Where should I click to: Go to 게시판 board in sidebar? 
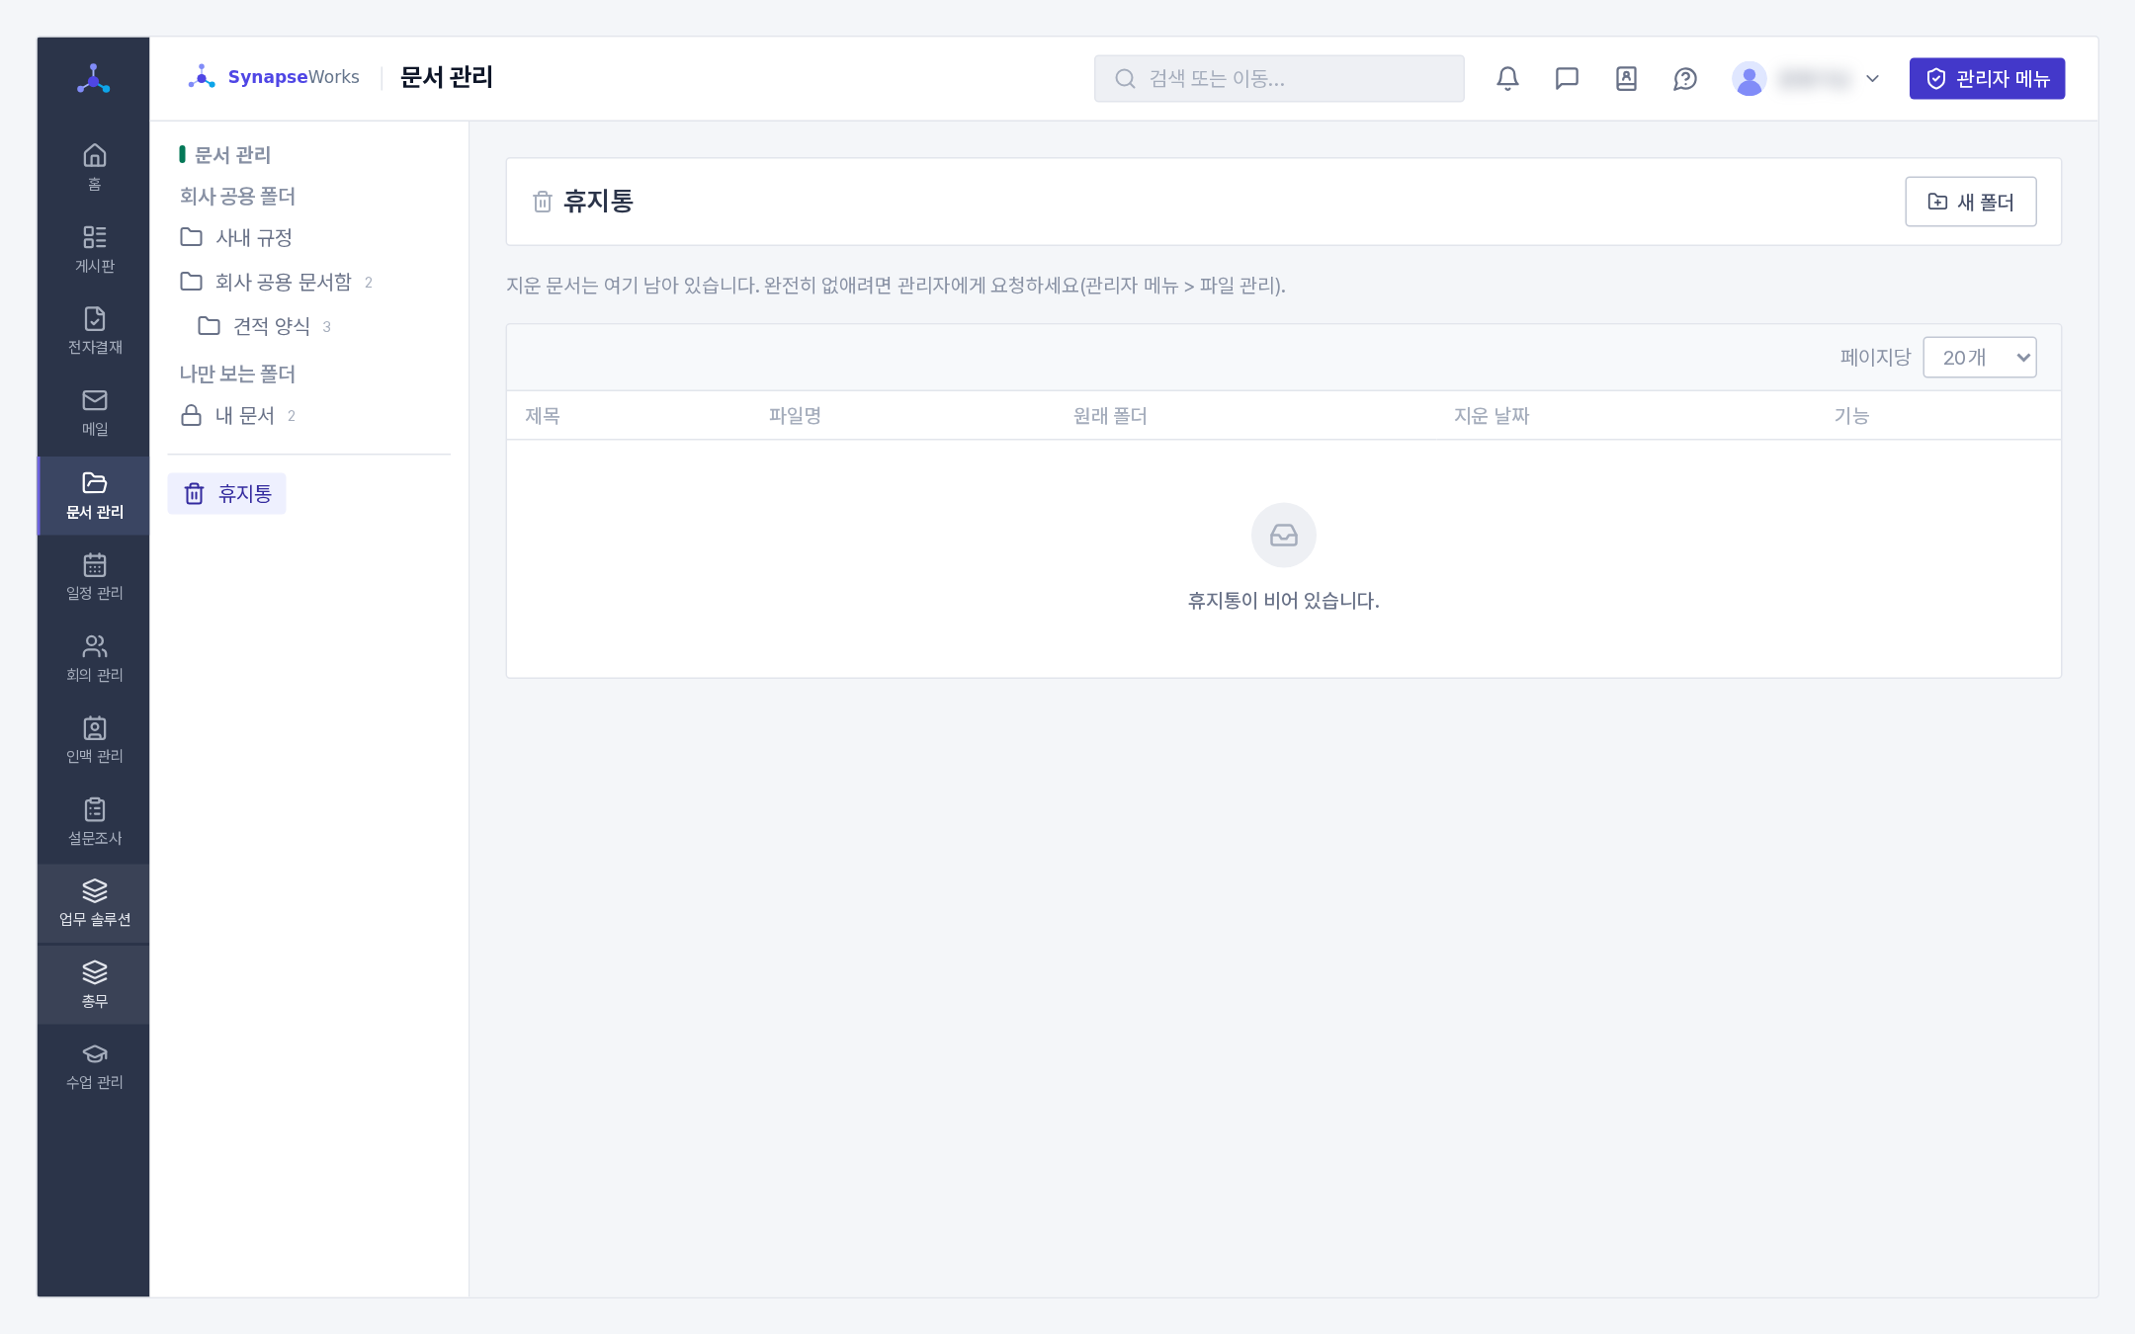[x=94, y=249]
